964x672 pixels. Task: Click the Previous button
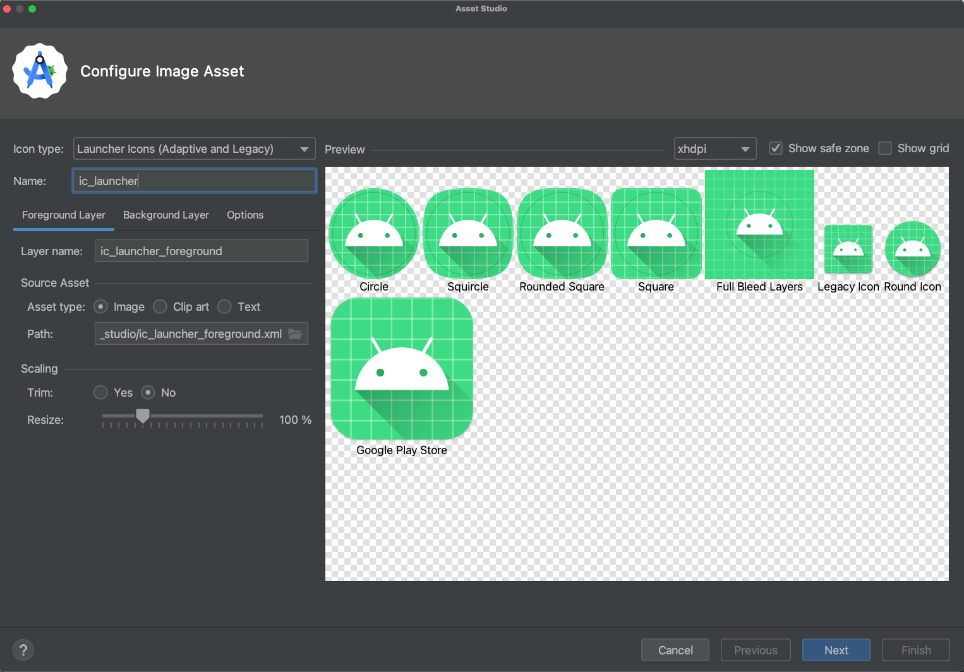(x=756, y=650)
